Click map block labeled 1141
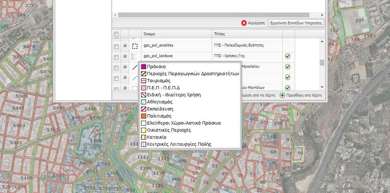The image size is (390, 193). click(143, 157)
